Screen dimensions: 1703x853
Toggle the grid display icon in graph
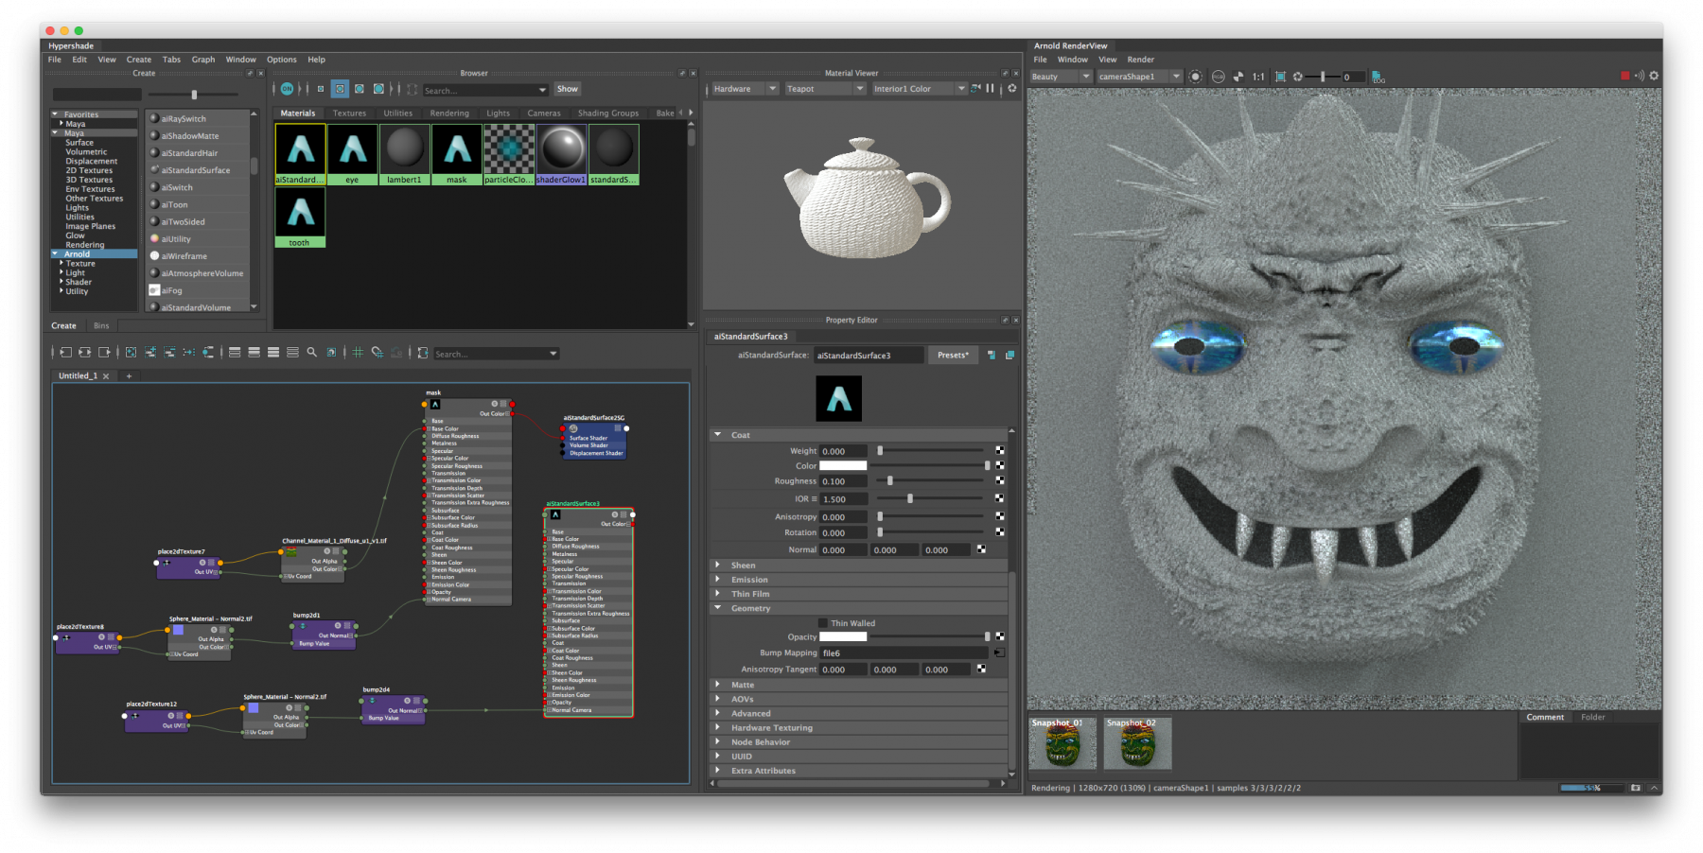click(x=358, y=353)
